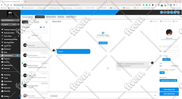The height and width of the screenshot is (99, 182).
Task: Click the messages Search field
Action: pyautogui.click(x=35, y=32)
